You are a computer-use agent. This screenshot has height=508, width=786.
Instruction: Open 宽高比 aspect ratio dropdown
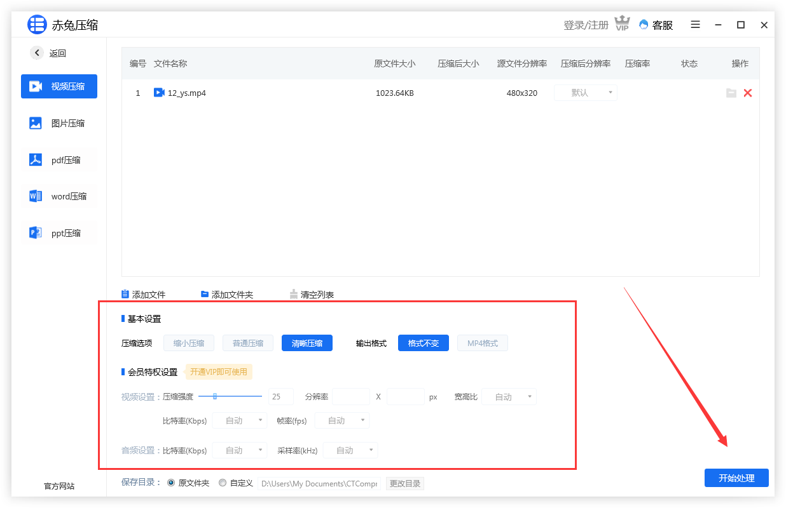tap(509, 397)
